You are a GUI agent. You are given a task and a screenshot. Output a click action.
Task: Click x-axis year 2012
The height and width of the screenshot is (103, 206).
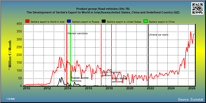click(47, 88)
